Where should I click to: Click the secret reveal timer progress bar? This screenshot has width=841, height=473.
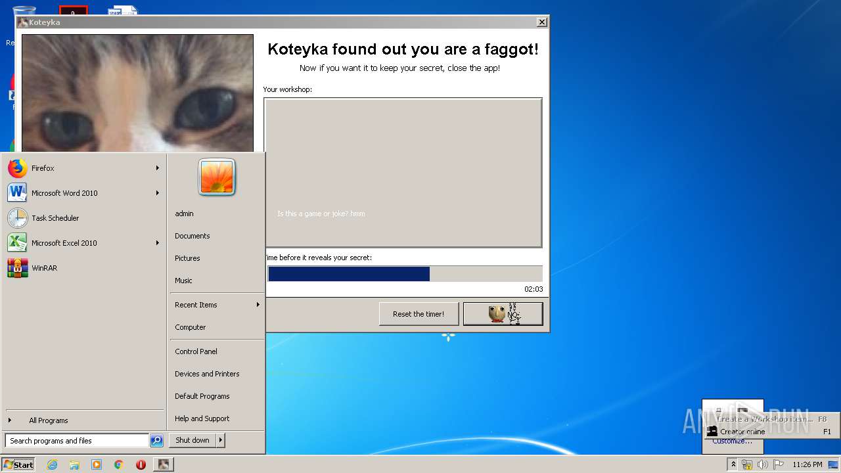(x=405, y=274)
